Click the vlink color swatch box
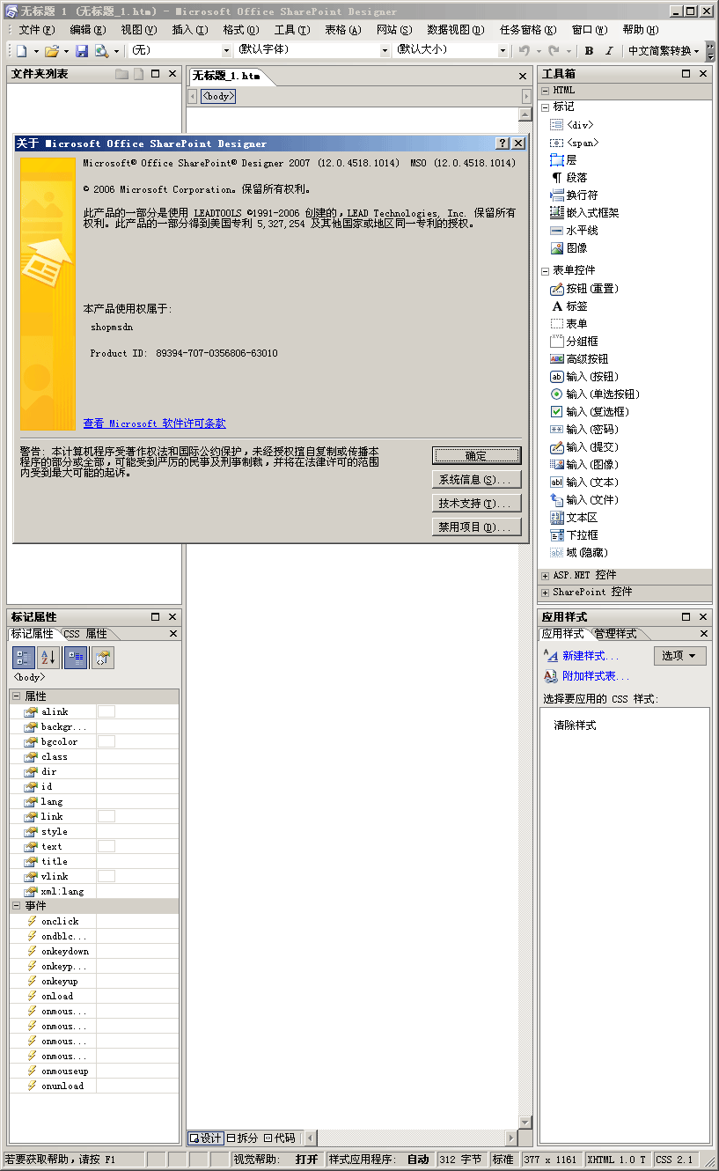Screen dimensions: 719x1171 (106, 876)
